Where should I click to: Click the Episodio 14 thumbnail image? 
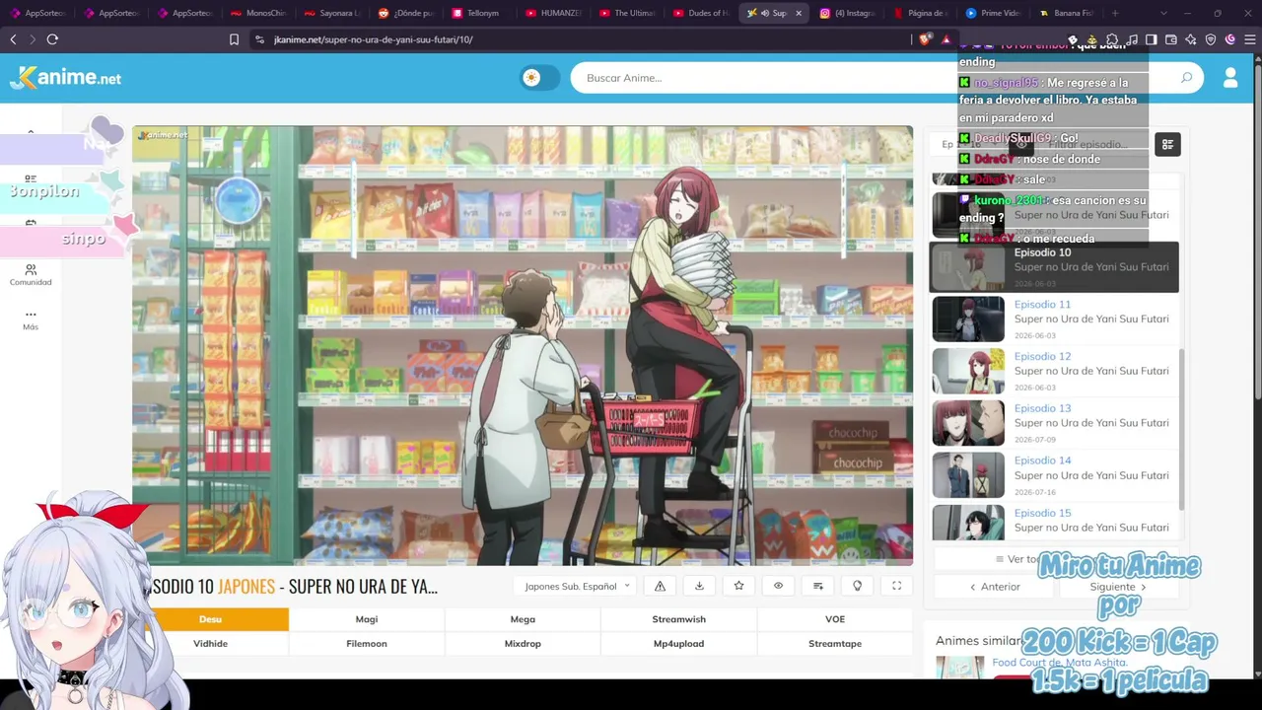pyautogui.click(x=968, y=475)
